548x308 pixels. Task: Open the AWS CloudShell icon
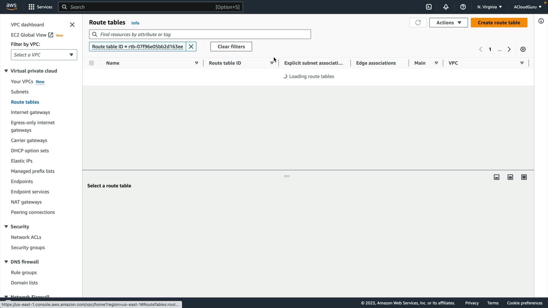pos(429,7)
